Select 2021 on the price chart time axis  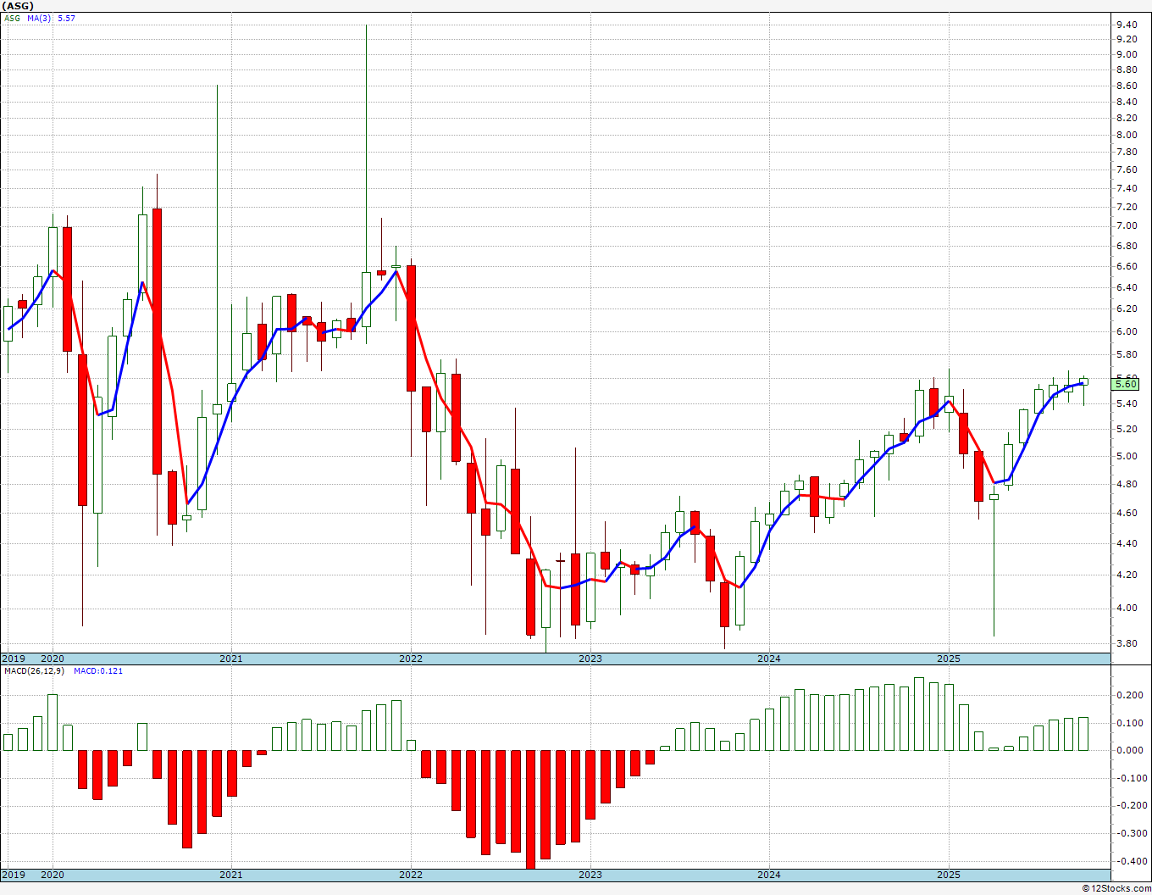tap(231, 659)
